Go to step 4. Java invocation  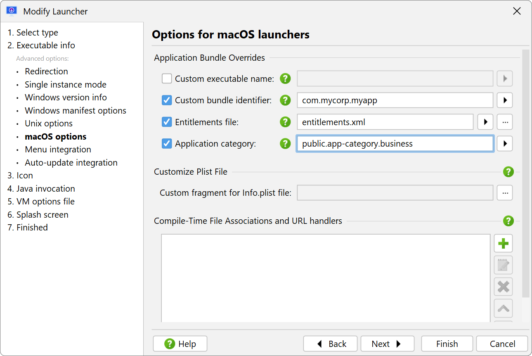41,189
